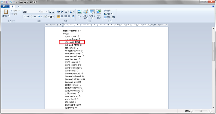Open the line spacing dropdown button
The height and width of the screenshot is (114, 216).
tap(72, 12)
